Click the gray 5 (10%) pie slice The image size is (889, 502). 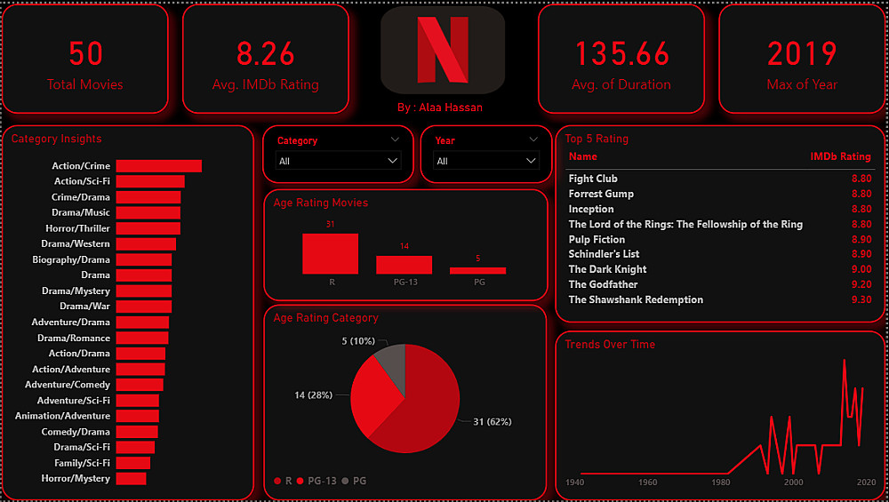(x=393, y=365)
